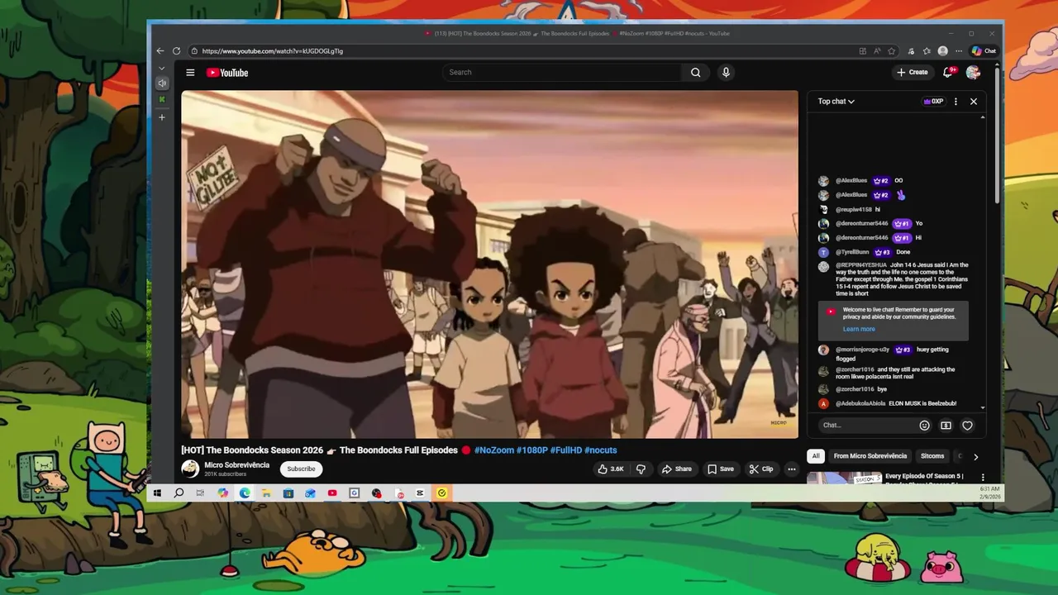Open split screen icon in address bar
1058x595 pixels.
pos(862,51)
